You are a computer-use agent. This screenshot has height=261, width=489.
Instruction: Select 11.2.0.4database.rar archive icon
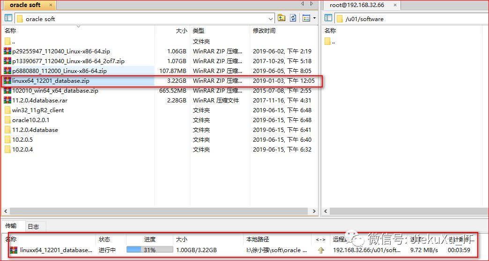7,100
